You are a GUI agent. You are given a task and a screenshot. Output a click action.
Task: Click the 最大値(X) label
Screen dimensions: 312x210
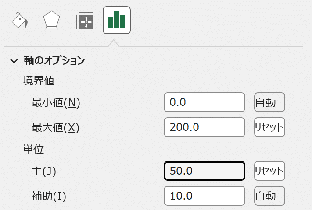[55, 128]
